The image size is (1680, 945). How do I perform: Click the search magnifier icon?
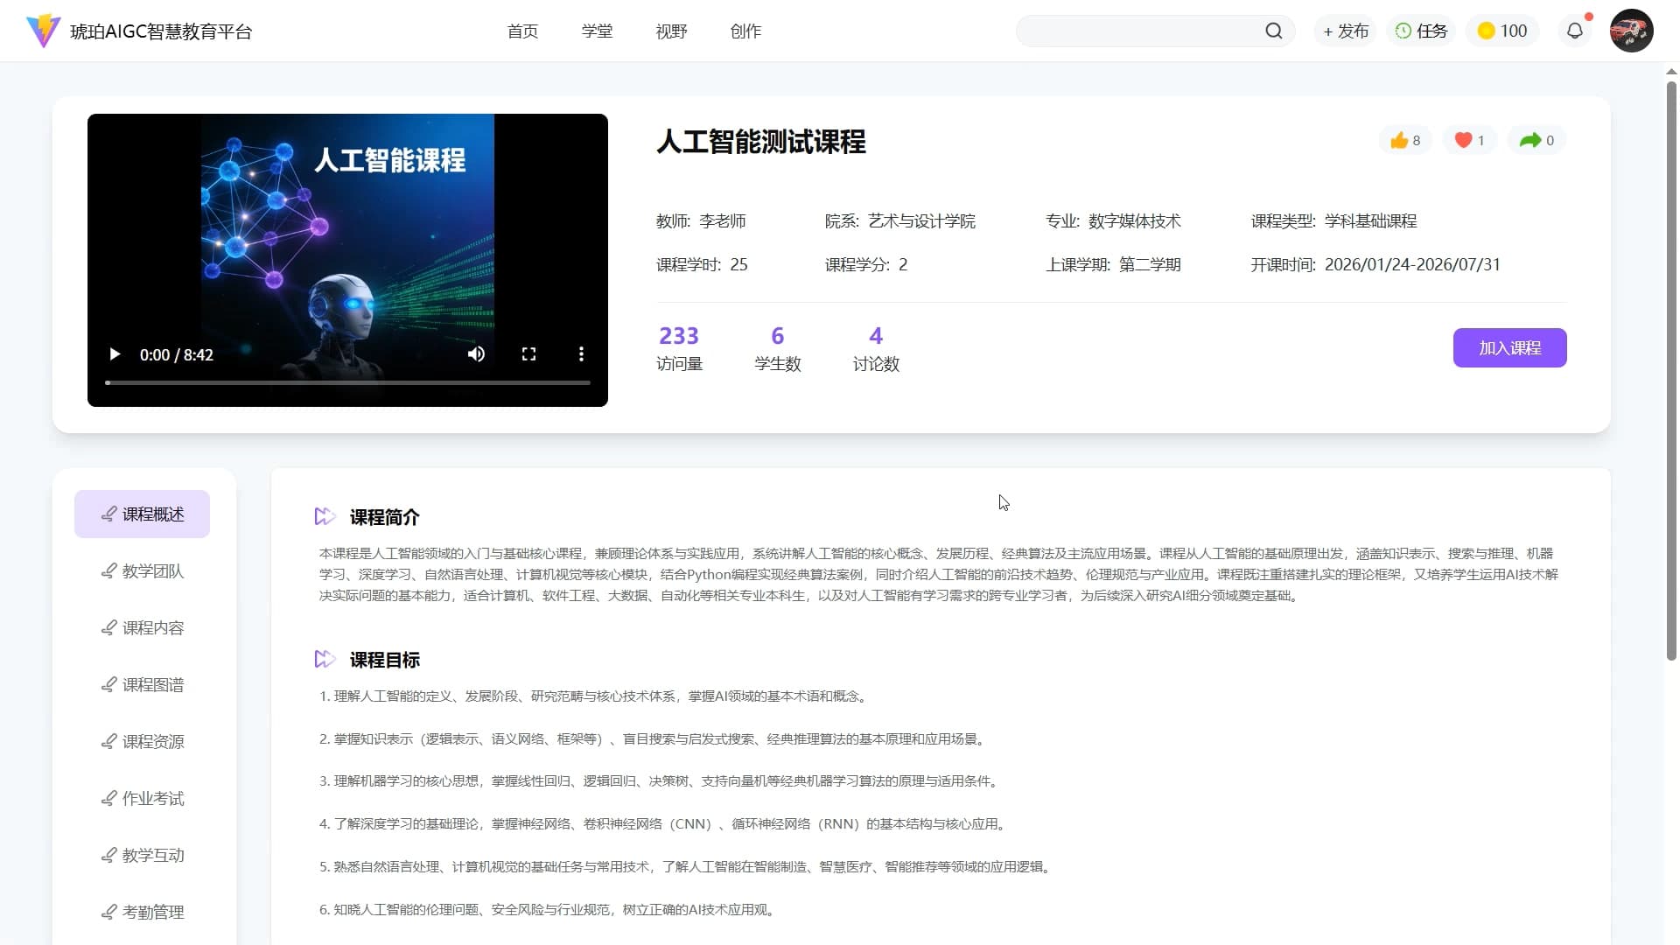coord(1273,31)
